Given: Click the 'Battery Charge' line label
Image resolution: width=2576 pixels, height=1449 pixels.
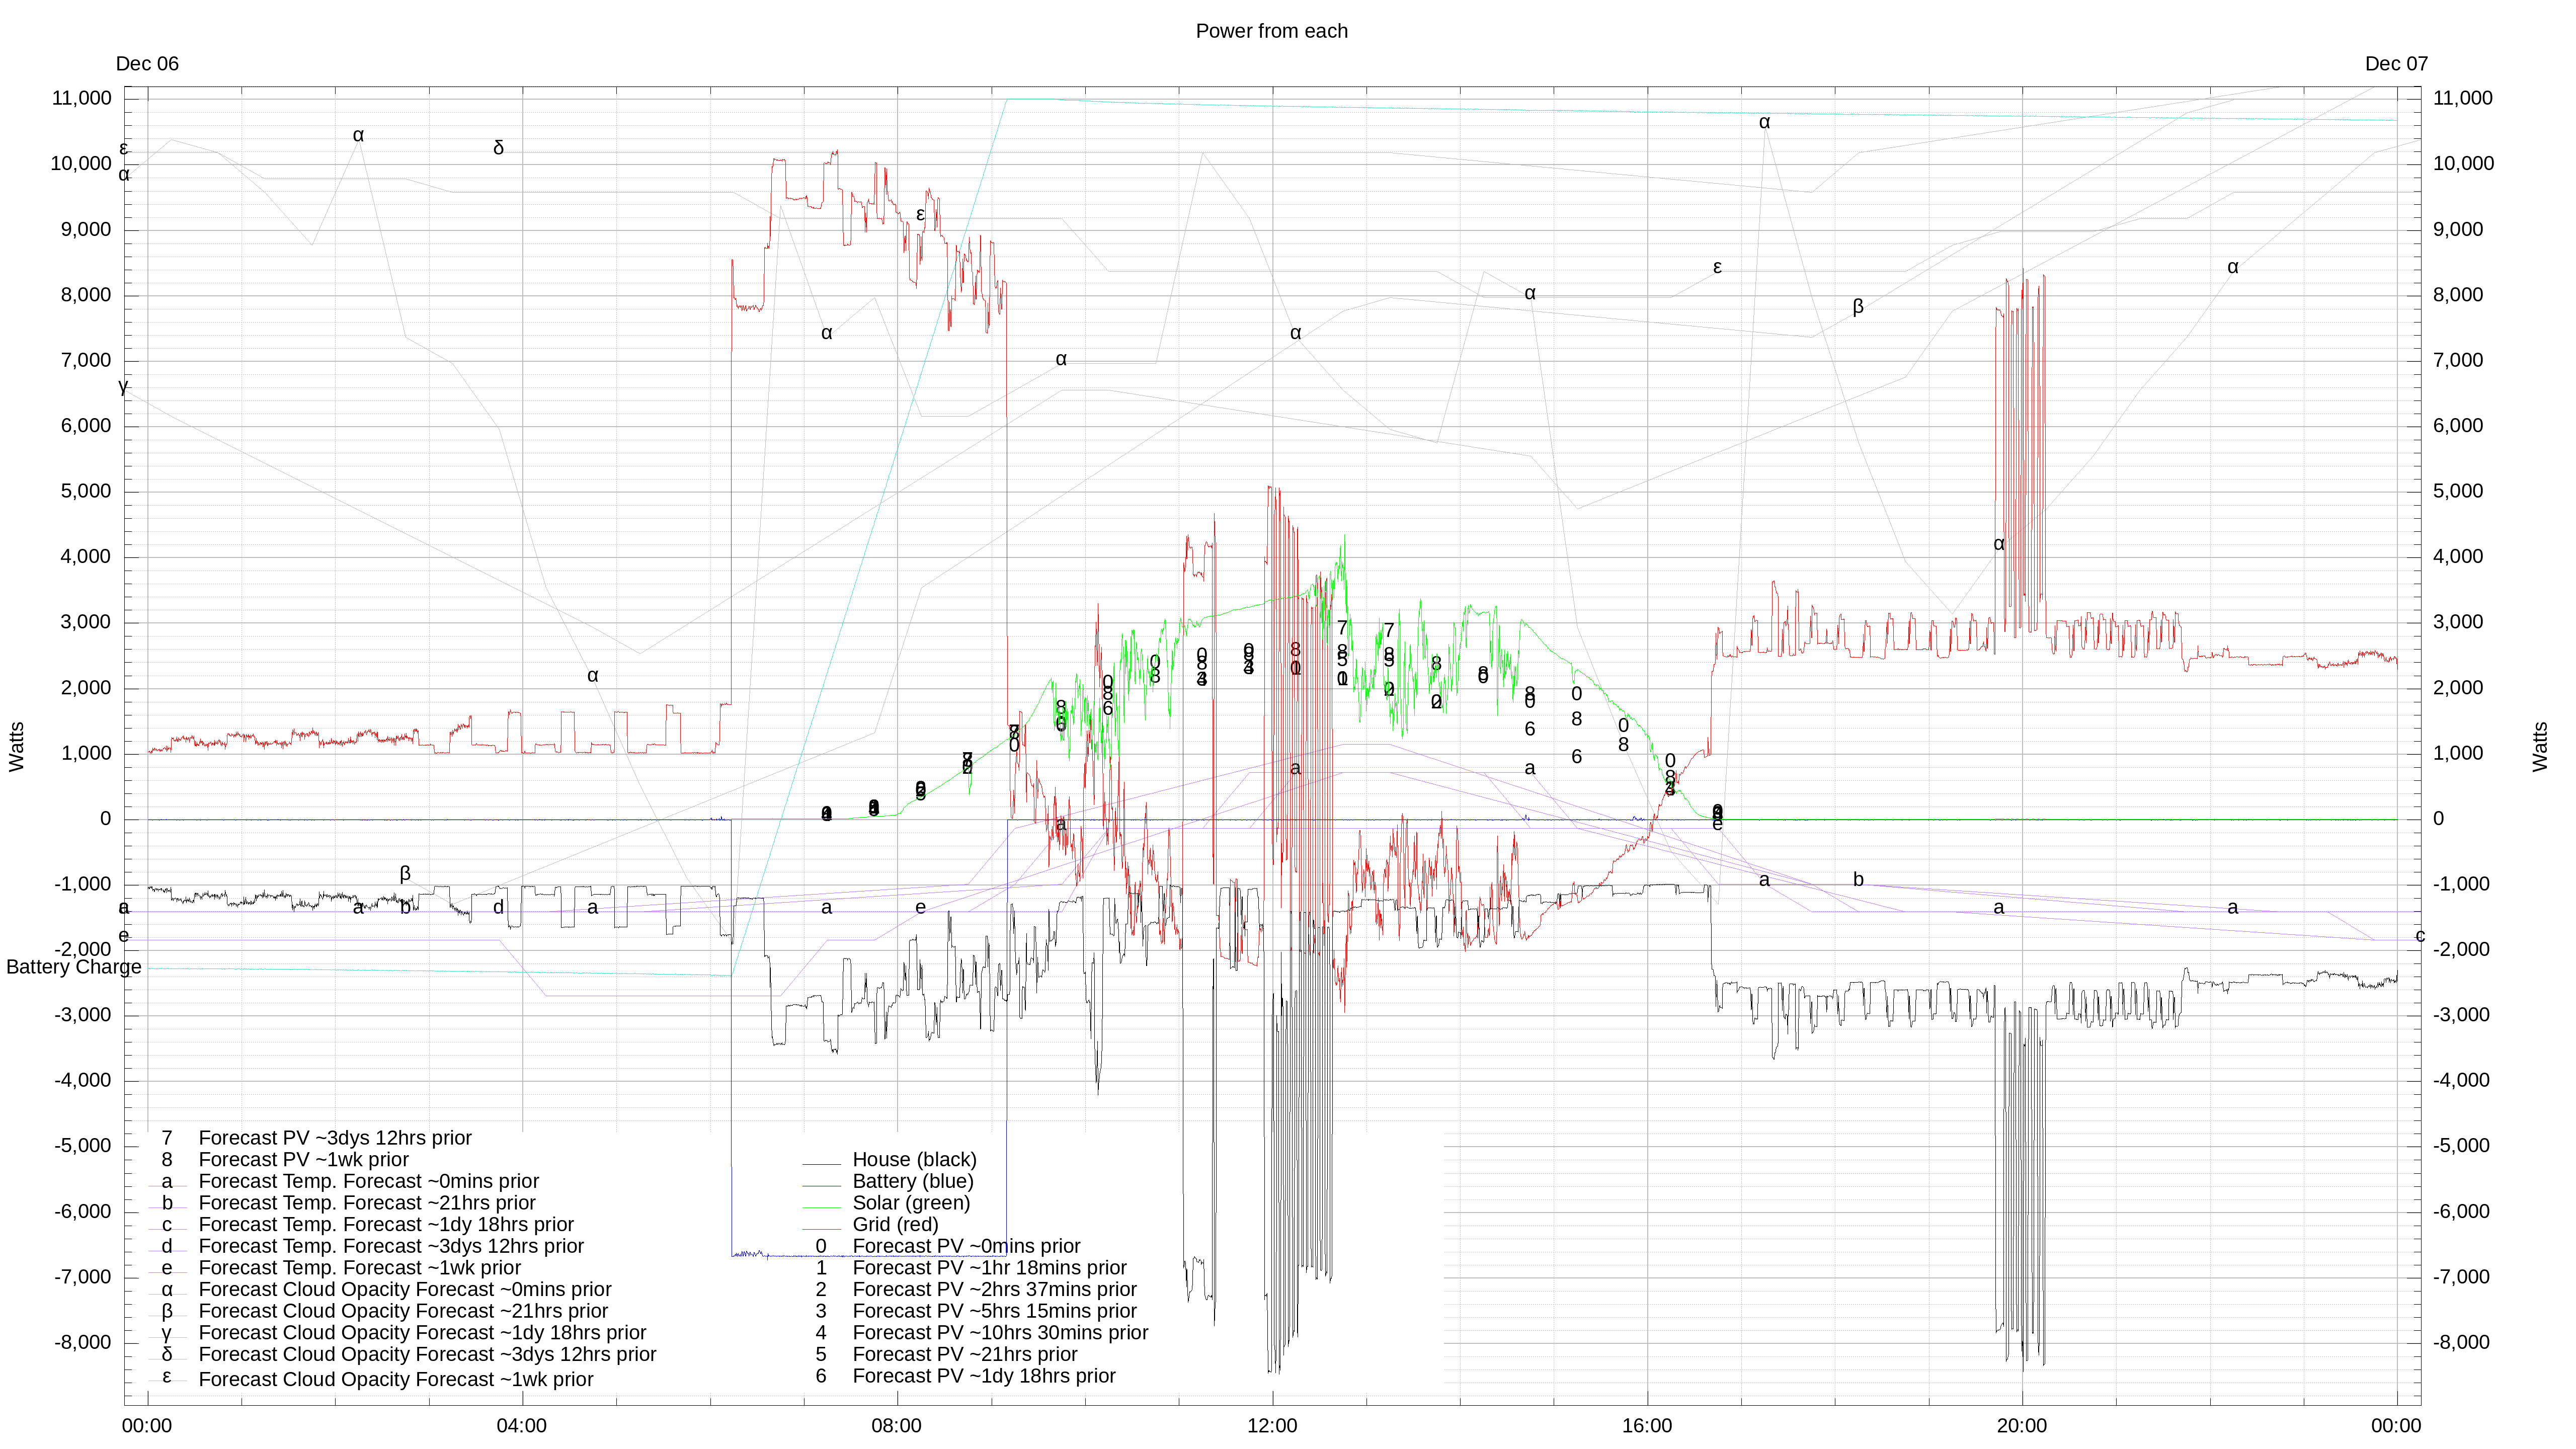Looking at the screenshot, I should tap(73, 967).
